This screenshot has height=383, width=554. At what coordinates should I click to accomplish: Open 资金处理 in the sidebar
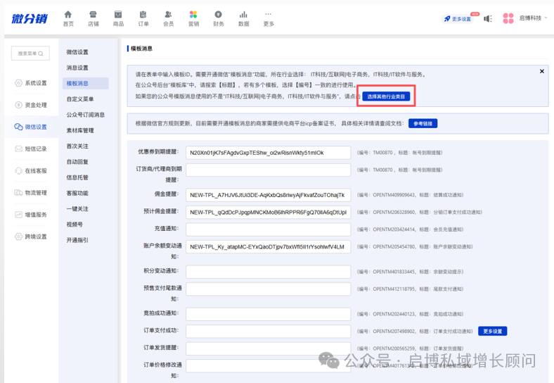31,105
